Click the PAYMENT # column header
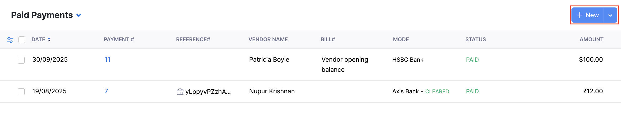This screenshot has height=125, width=621. [119, 40]
